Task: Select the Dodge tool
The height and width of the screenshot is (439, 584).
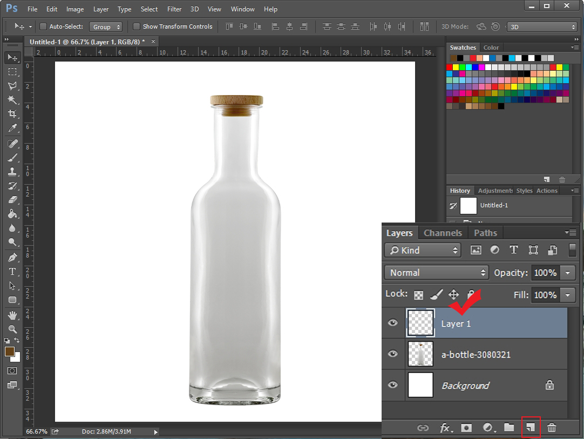Action: coord(12,242)
